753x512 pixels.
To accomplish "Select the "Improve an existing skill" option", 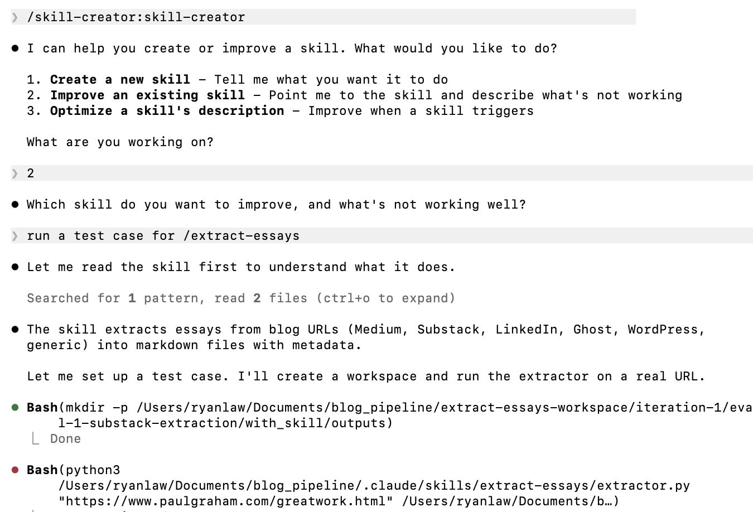I will [147, 95].
